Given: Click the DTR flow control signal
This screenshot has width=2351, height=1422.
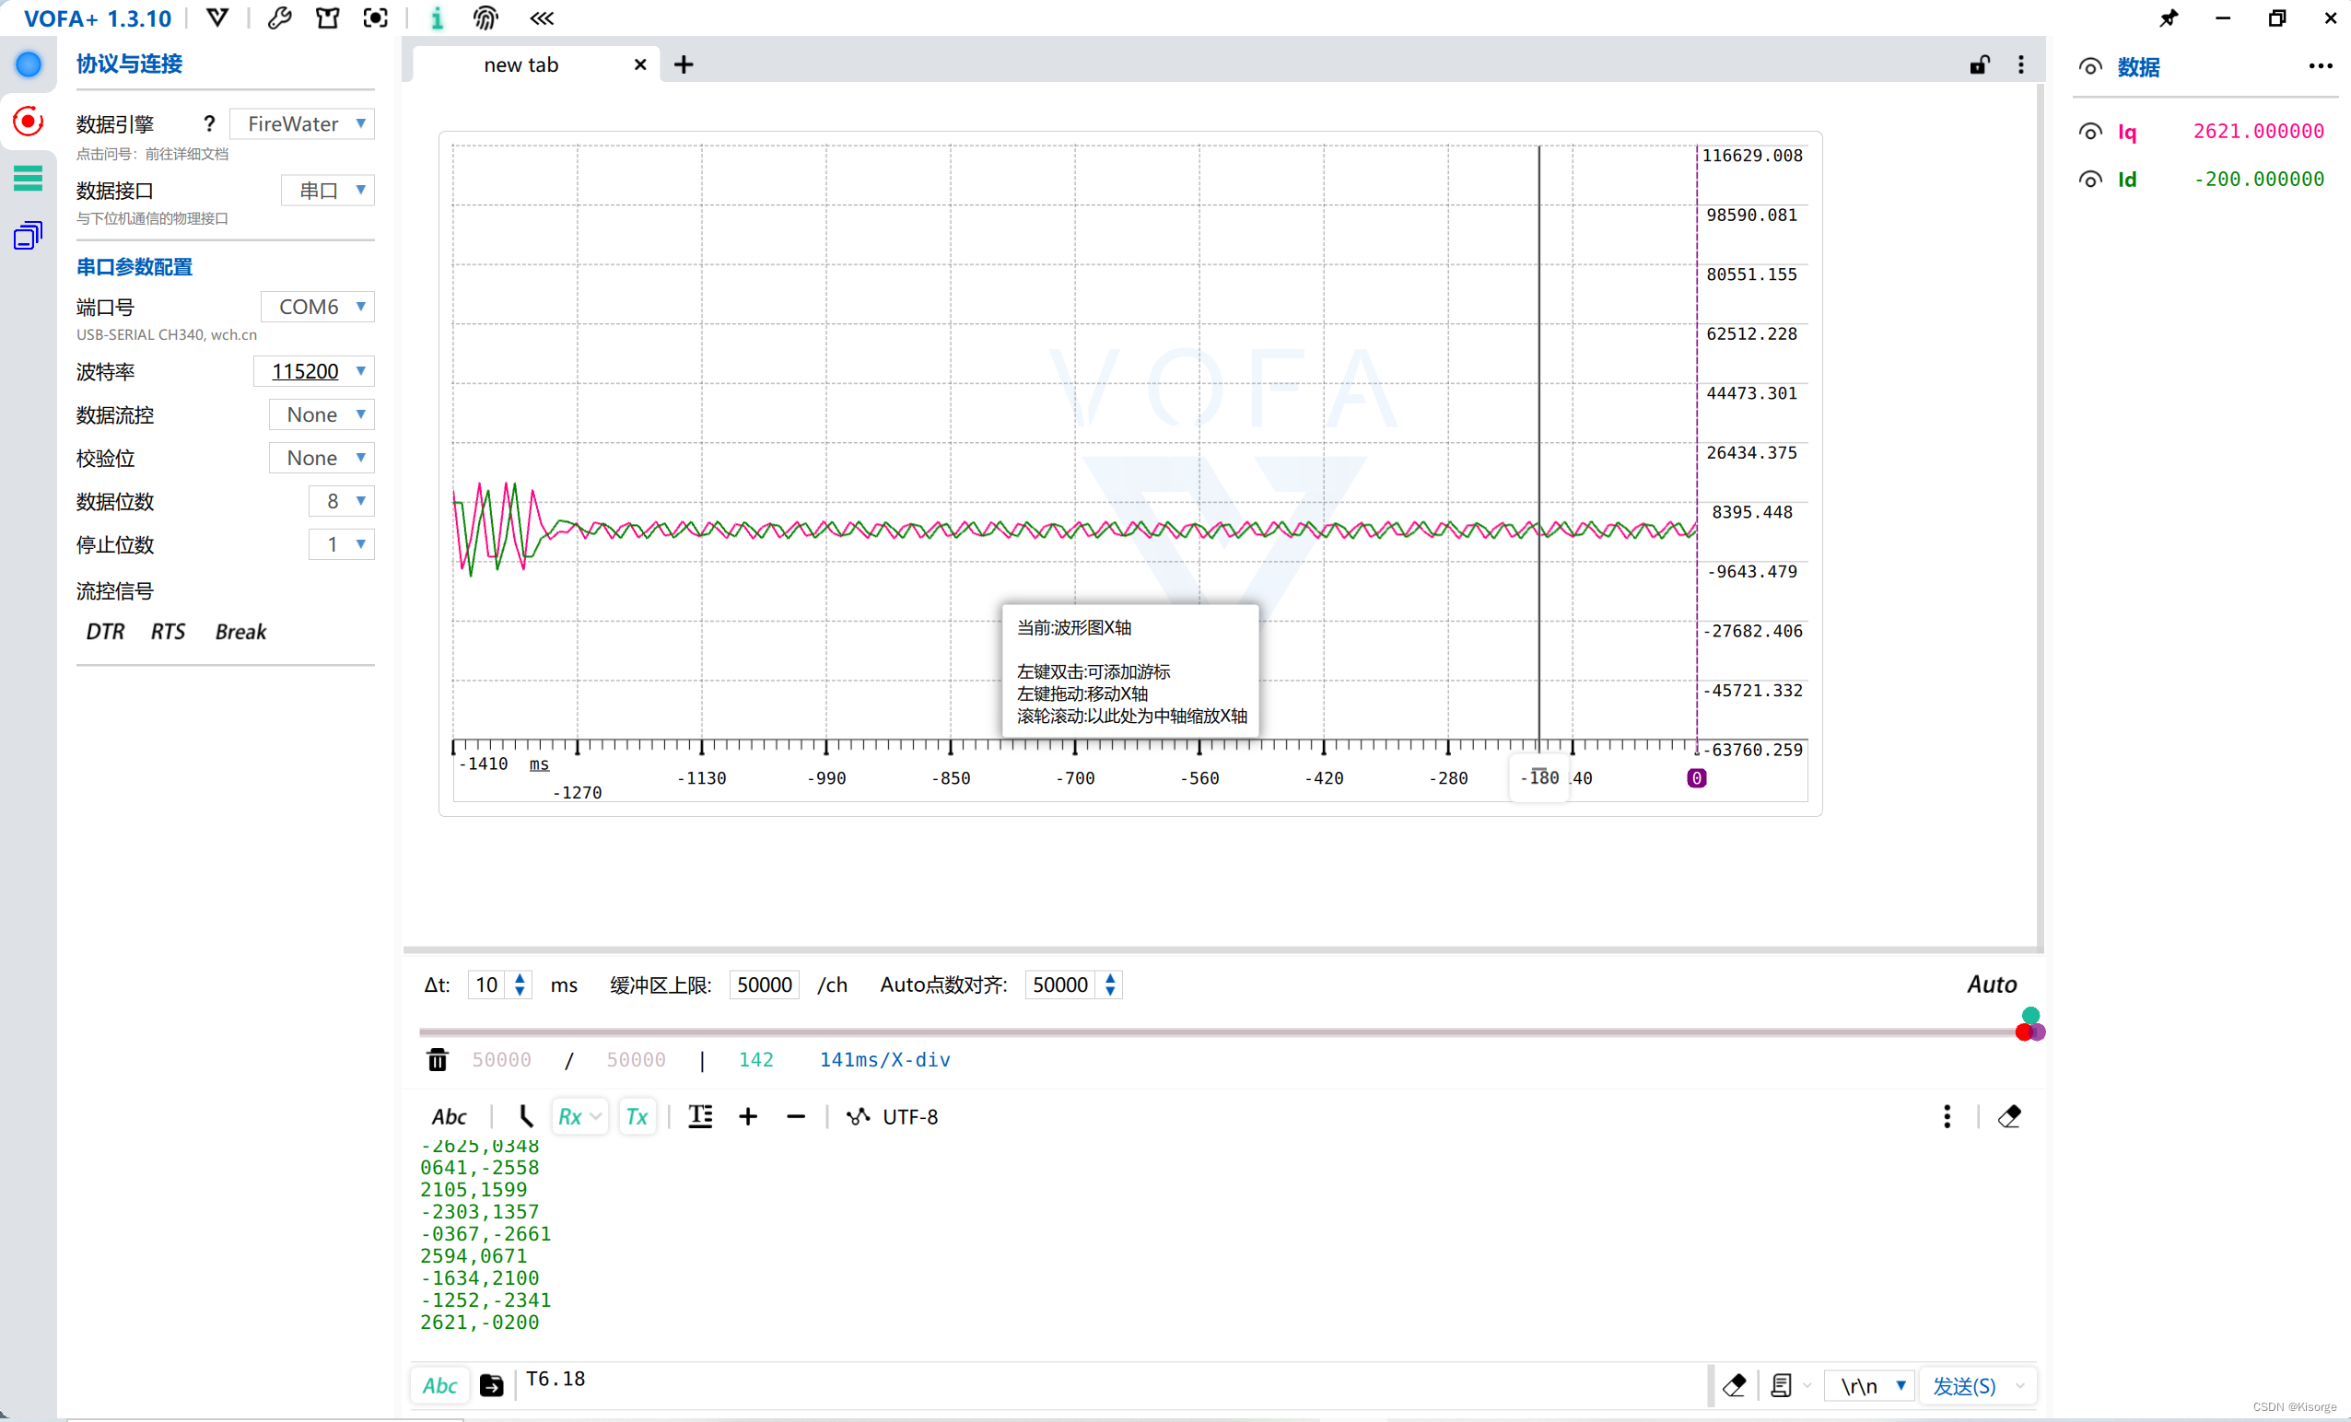Looking at the screenshot, I should pyautogui.click(x=105, y=633).
